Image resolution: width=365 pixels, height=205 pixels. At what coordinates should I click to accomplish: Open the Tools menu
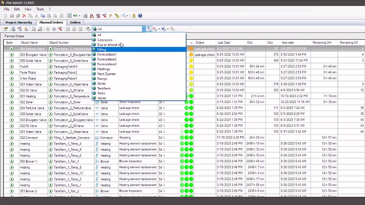(40, 9)
